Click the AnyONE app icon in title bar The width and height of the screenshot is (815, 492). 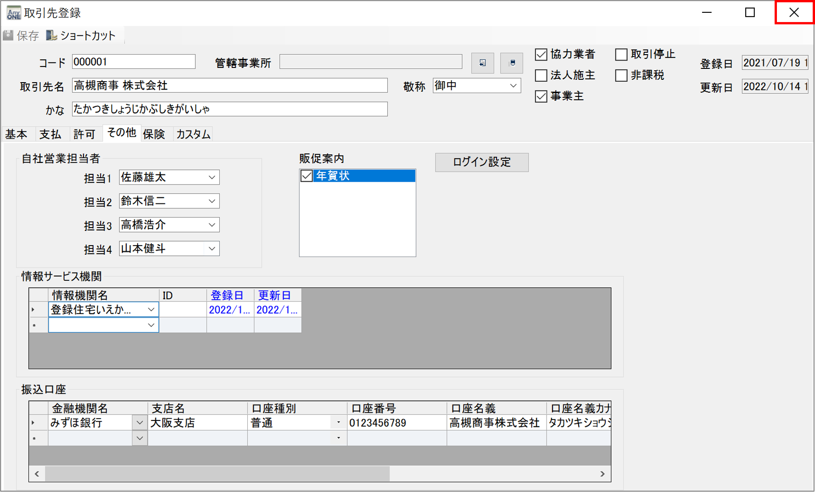click(13, 12)
